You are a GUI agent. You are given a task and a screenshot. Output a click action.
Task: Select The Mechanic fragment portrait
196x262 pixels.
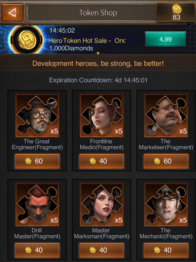coord(166,204)
